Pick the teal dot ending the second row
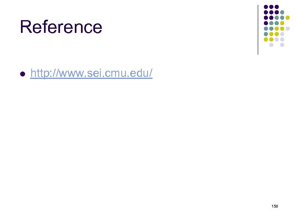Image resolution: width=296 pixels, height=222 pixels. pos(282,12)
